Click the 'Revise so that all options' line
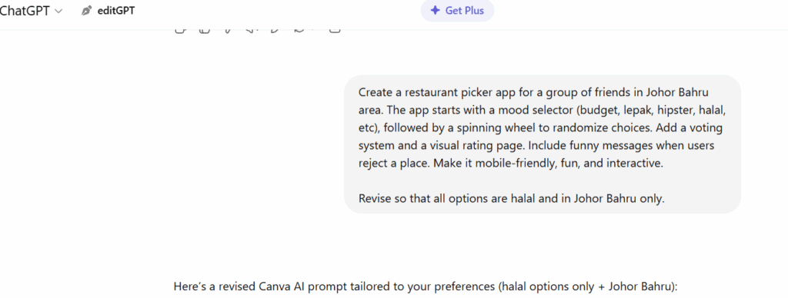788x298 pixels. [x=512, y=198]
